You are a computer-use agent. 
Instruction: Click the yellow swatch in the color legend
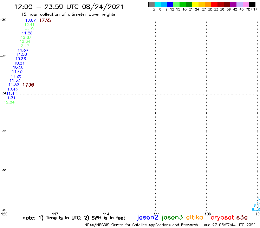pyautogui.click(x=195, y=4)
